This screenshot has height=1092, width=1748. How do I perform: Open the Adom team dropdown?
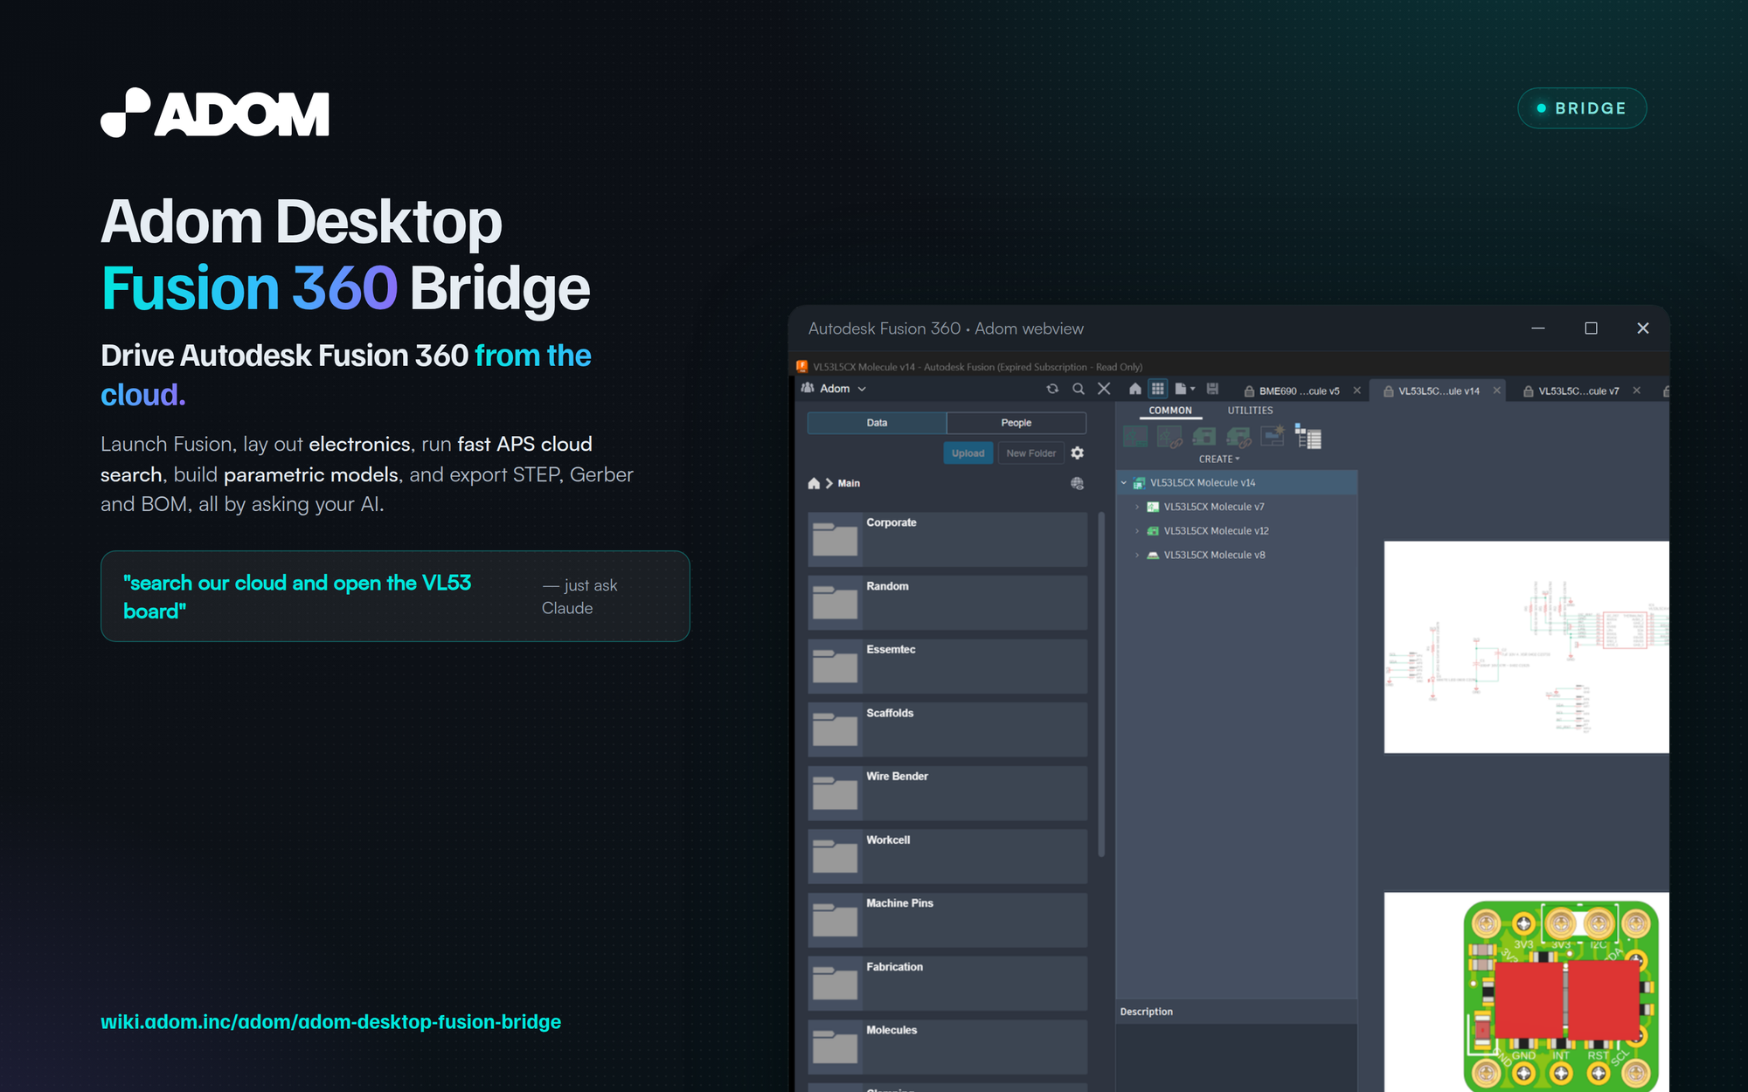(x=862, y=389)
